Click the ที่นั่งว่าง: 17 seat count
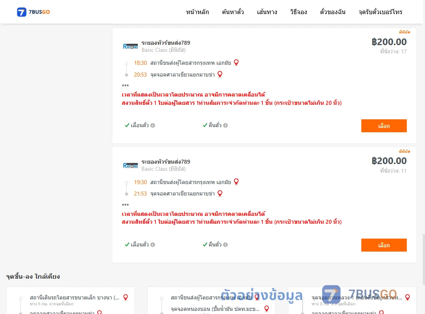Screen dimensions: 425x314 click(393, 51)
